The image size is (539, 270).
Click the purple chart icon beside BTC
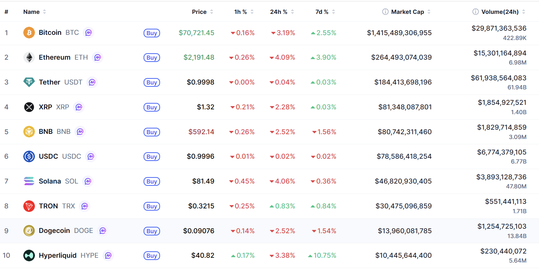(x=89, y=33)
